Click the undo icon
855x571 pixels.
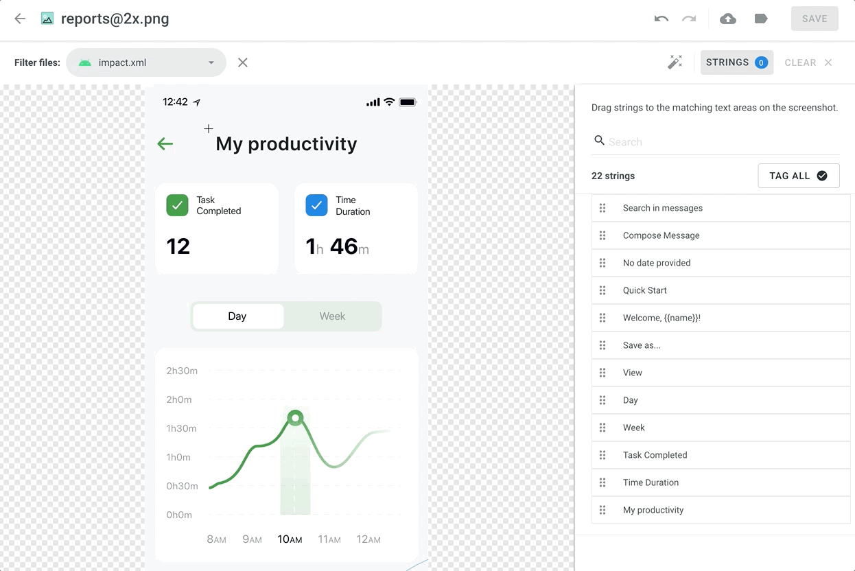[661, 19]
